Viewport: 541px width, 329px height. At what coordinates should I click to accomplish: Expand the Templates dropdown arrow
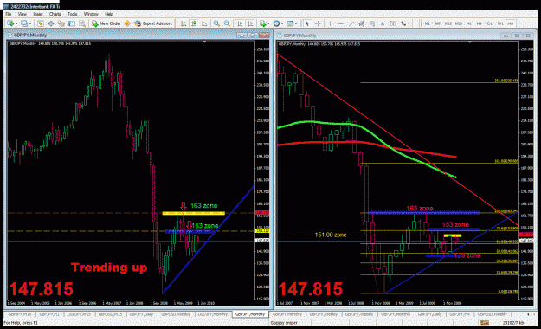[296, 23]
